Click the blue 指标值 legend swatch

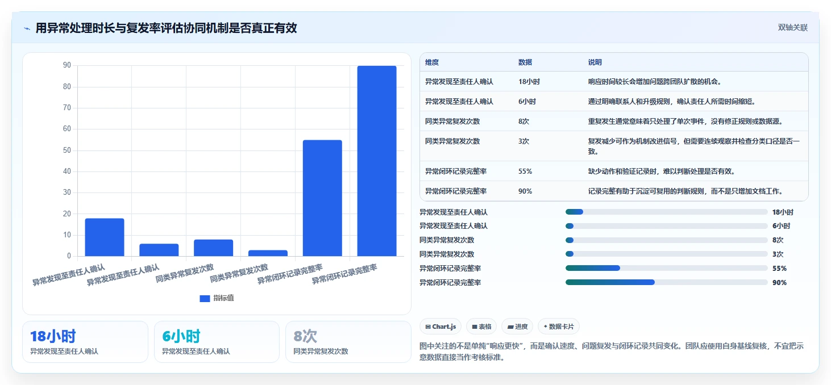205,298
